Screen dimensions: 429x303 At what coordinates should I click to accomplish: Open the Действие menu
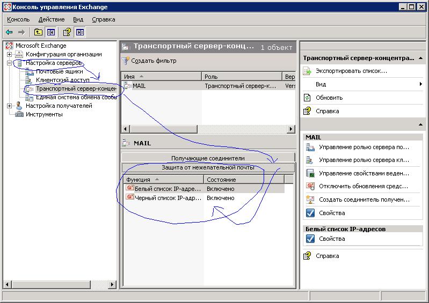pos(52,19)
